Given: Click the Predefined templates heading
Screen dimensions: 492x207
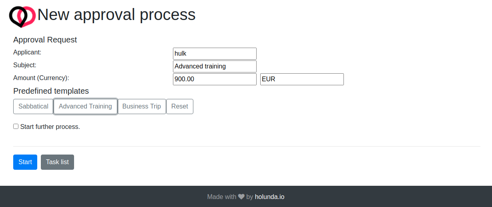Looking at the screenshot, I should (51, 91).
